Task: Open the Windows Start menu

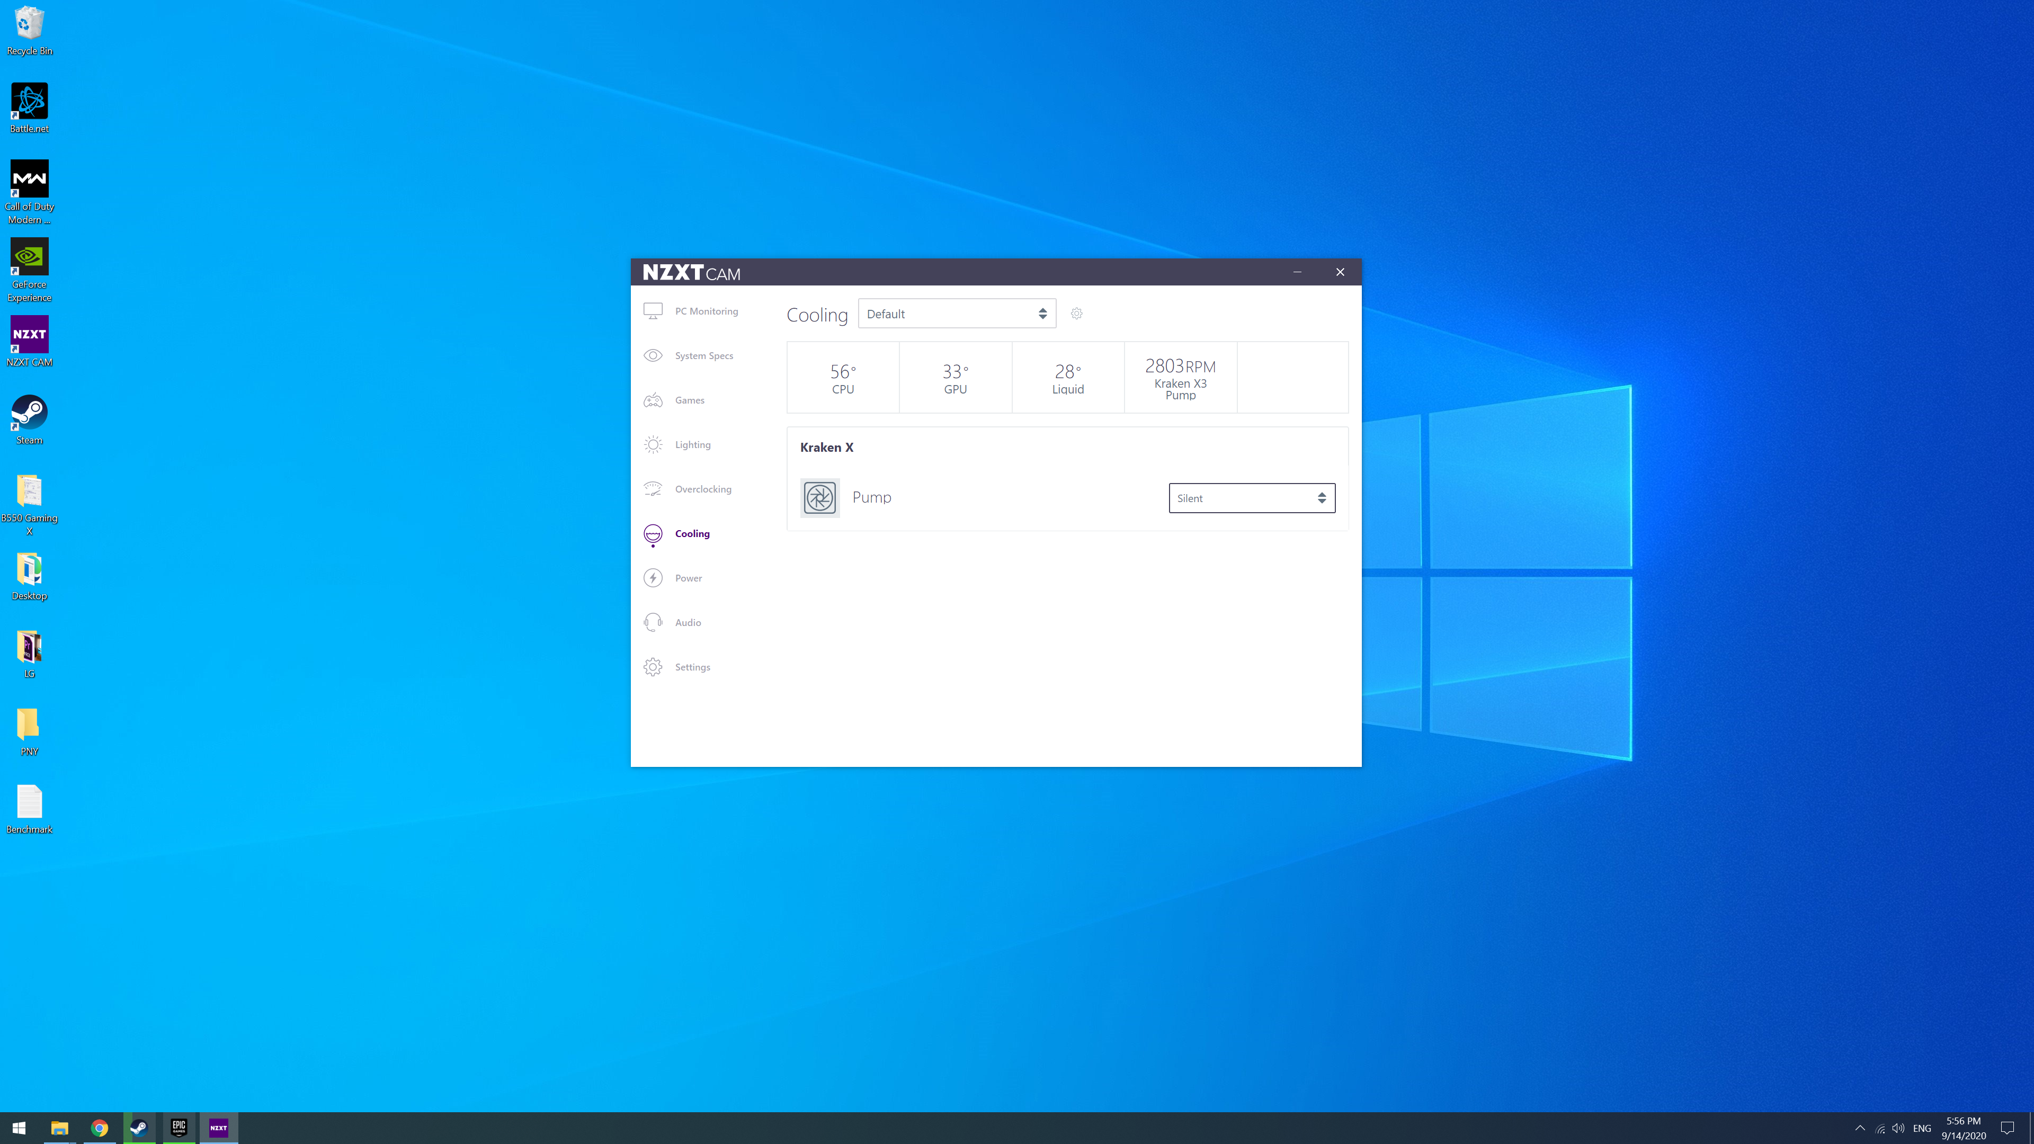Action: pos(19,1128)
